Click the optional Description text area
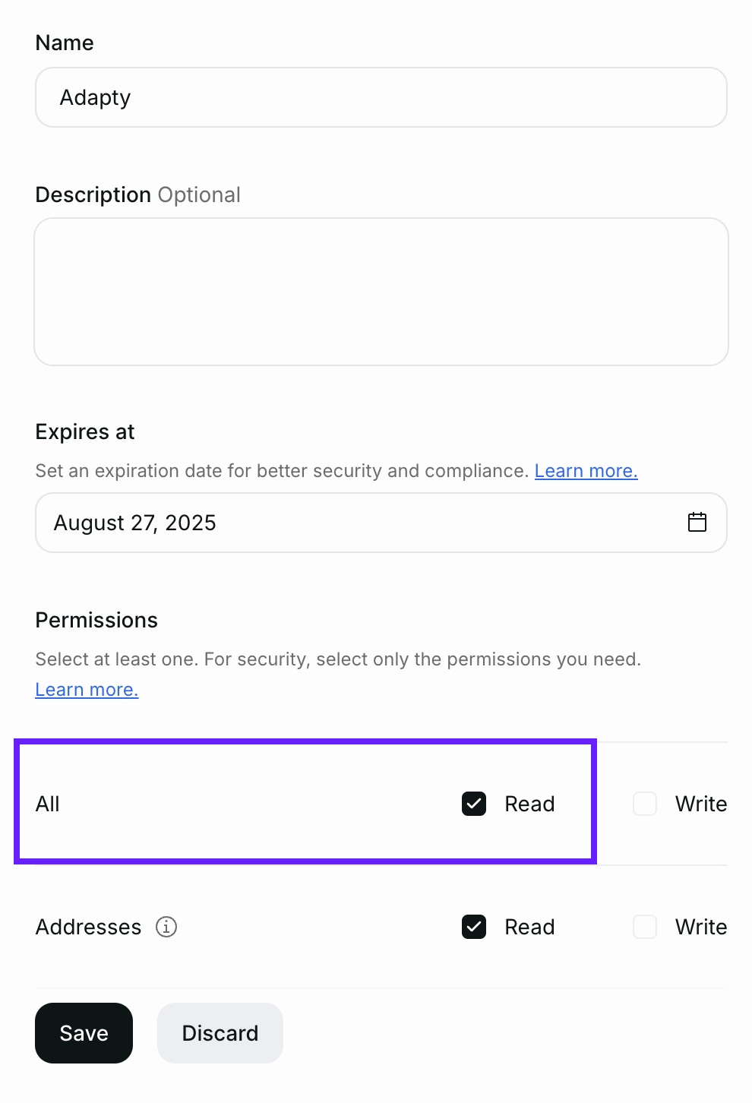 (380, 292)
